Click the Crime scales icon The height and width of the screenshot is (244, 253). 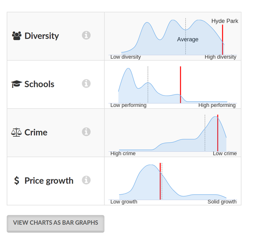point(16,132)
